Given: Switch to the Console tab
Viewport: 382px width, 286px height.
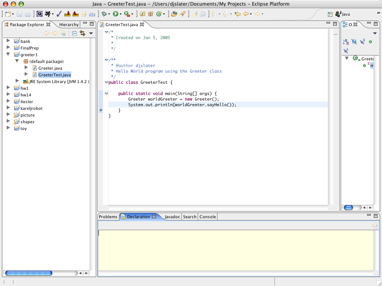Looking at the screenshot, I should click(207, 217).
